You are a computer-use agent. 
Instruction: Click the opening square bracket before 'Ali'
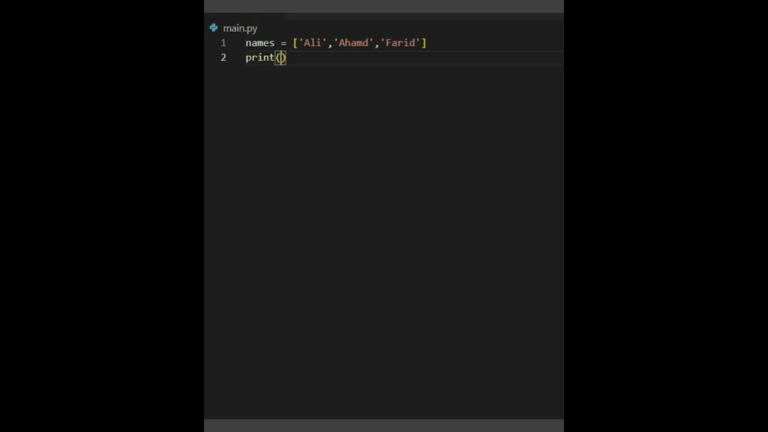[295, 43]
